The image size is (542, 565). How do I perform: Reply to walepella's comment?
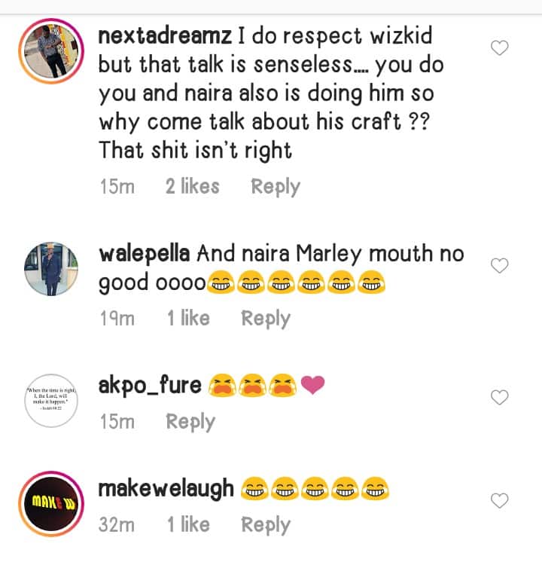266,318
